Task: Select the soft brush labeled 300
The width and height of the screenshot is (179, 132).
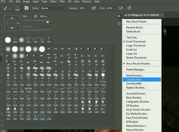Action: 83,103
